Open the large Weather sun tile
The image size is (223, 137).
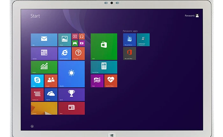coord(71,74)
